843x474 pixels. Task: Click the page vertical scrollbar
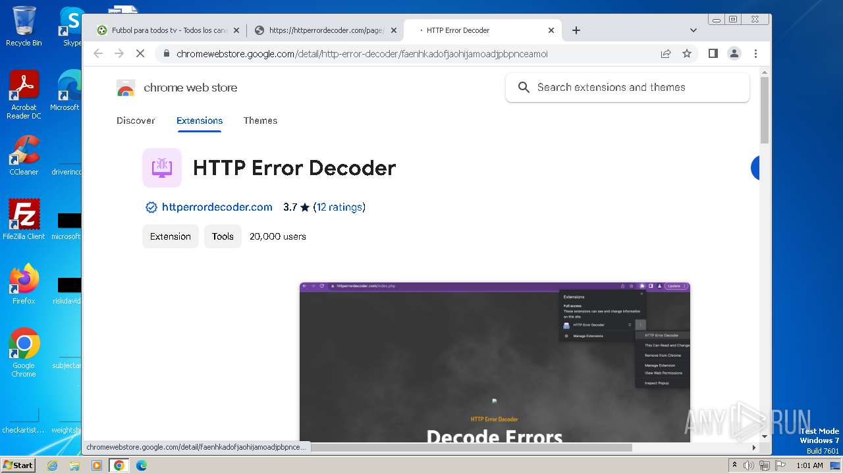tap(765, 110)
